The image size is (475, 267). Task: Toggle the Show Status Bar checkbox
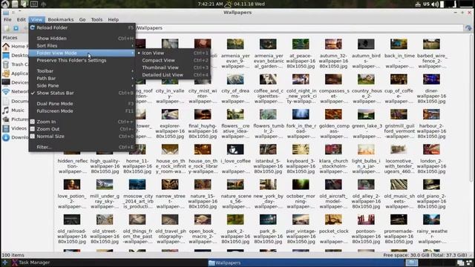pos(82,93)
